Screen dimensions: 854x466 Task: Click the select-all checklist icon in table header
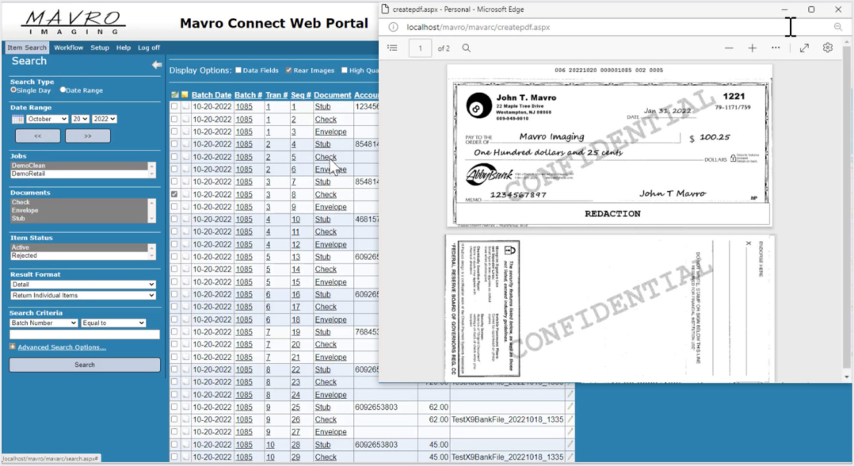(175, 95)
